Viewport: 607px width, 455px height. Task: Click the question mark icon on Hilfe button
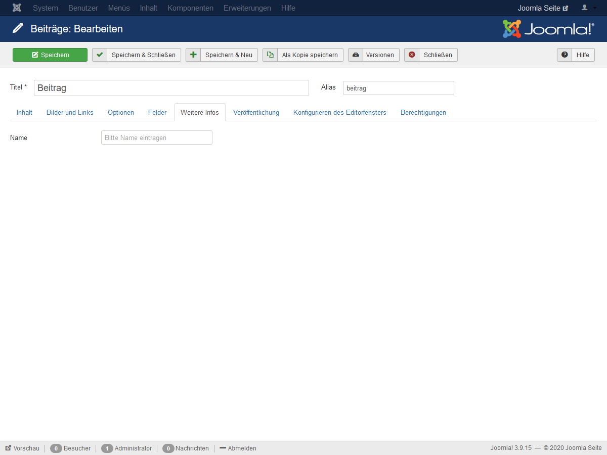pos(565,55)
